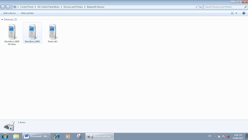Change your view icon button
The height and width of the screenshot is (140, 248).
tap(232, 13)
